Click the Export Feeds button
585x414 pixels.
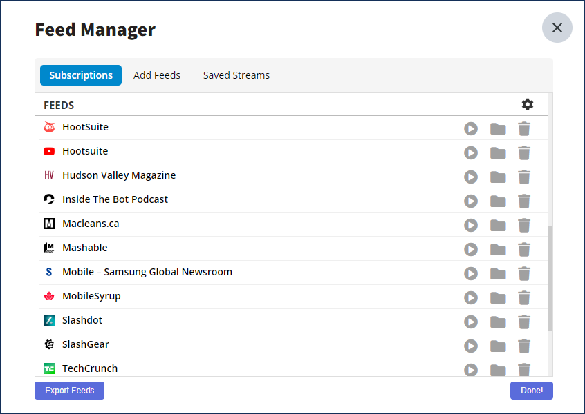coord(69,390)
